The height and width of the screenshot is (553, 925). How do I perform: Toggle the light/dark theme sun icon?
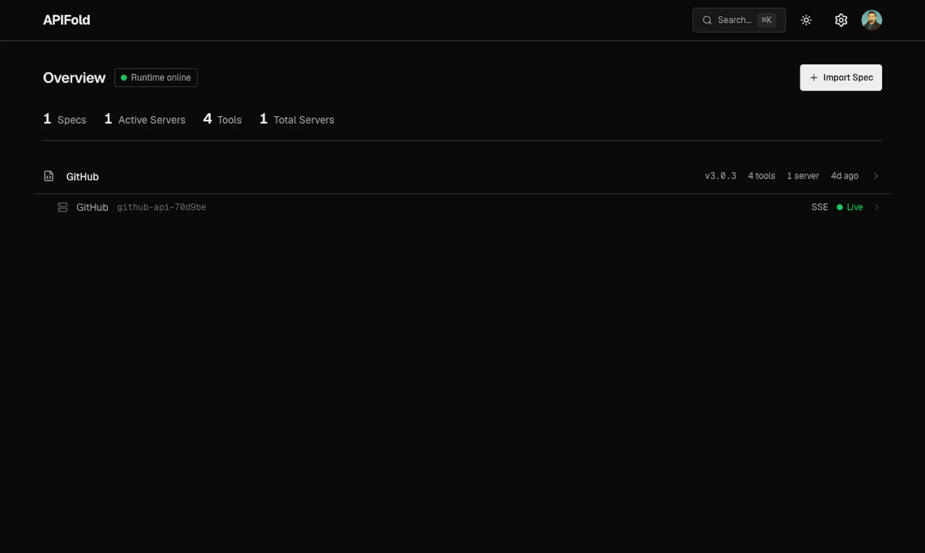tap(806, 20)
